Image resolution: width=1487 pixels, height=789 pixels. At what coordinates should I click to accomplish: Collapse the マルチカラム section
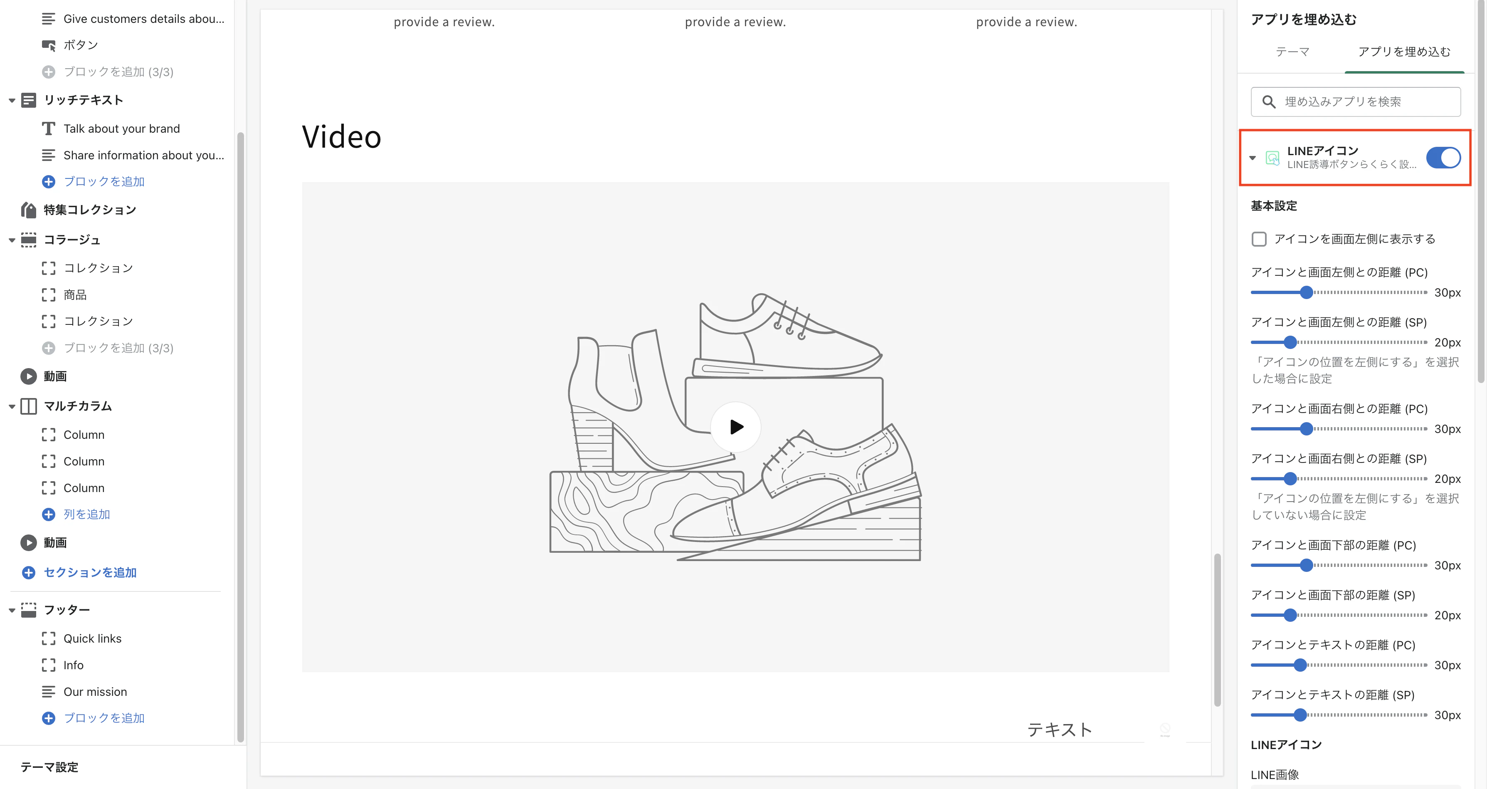pyautogui.click(x=12, y=407)
